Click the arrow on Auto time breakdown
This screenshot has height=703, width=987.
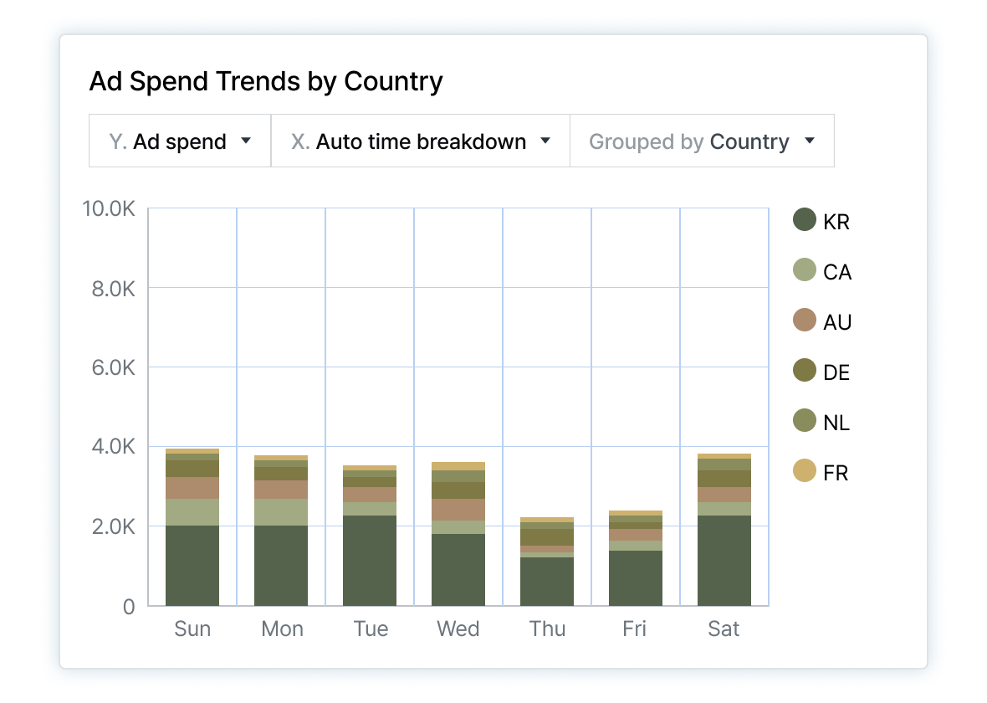[x=546, y=141]
